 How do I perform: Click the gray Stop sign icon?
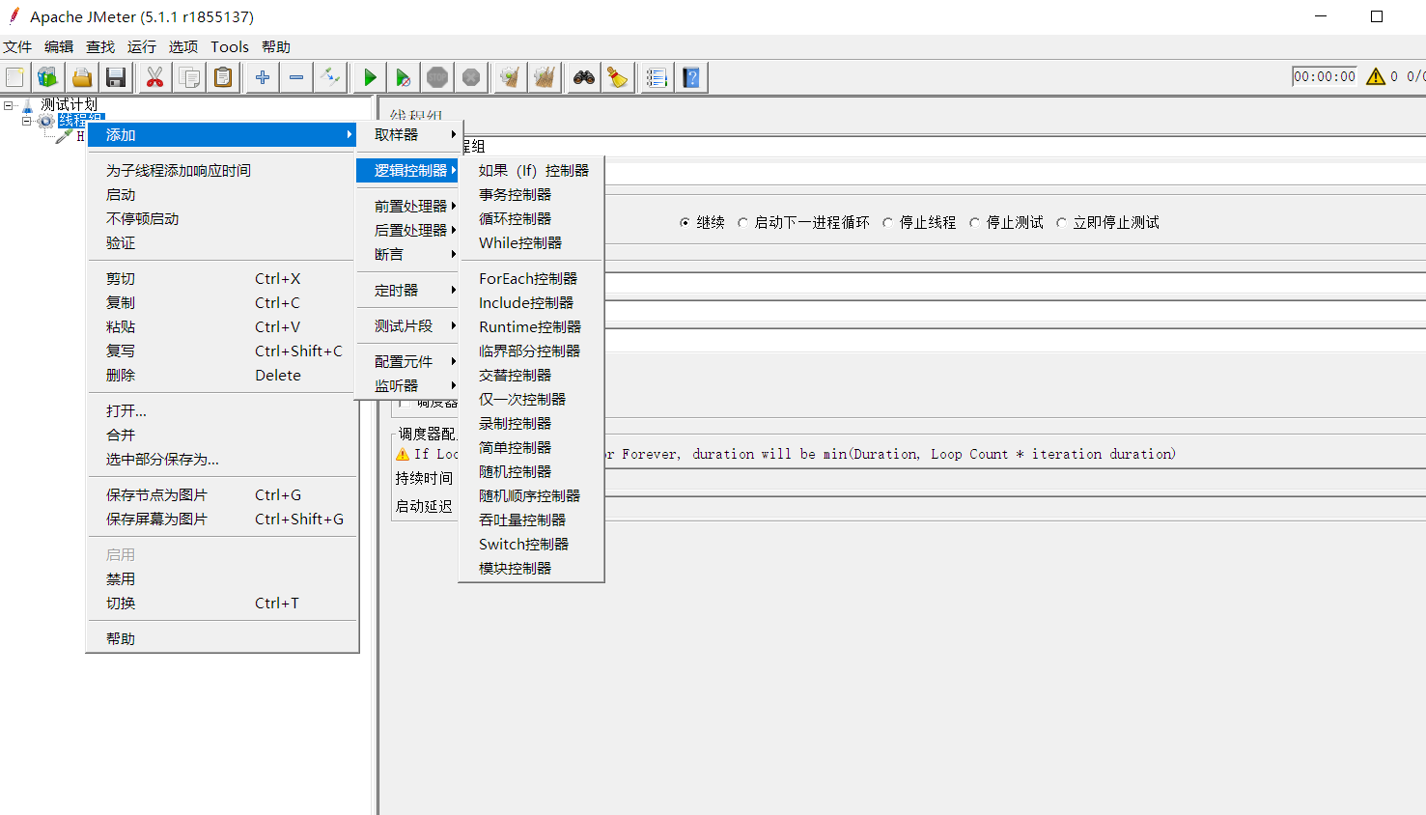(x=437, y=77)
